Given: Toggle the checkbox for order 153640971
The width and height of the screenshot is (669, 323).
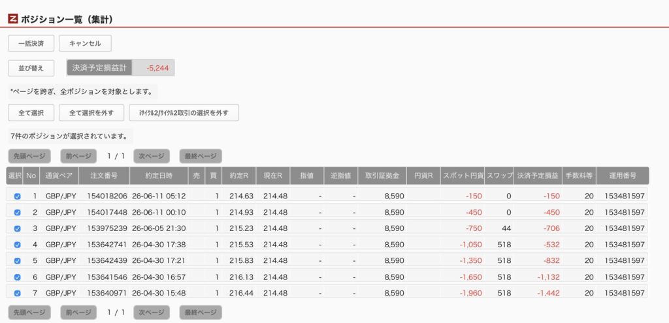Looking at the screenshot, I should click(x=17, y=293).
